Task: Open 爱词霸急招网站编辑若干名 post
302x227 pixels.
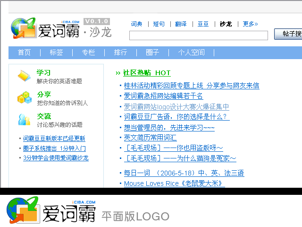Action: tap(164, 96)
